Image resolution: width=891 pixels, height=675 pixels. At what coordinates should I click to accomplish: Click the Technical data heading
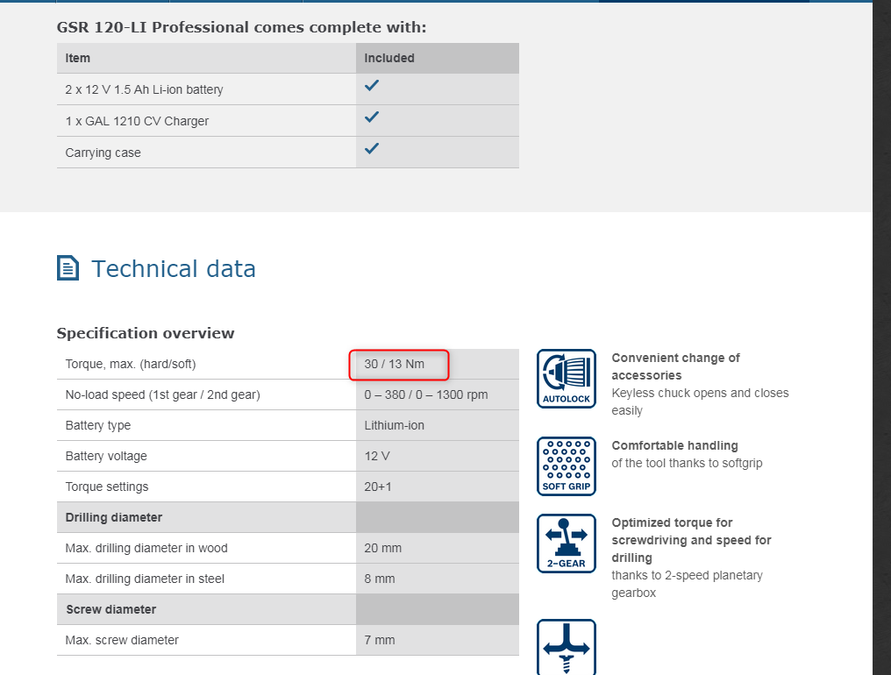[174, 269]
